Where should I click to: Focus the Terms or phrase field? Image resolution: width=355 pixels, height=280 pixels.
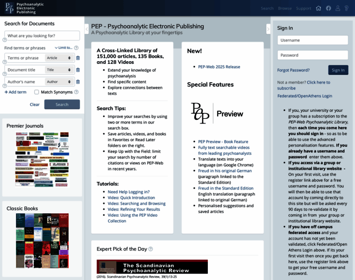(25, 58)
